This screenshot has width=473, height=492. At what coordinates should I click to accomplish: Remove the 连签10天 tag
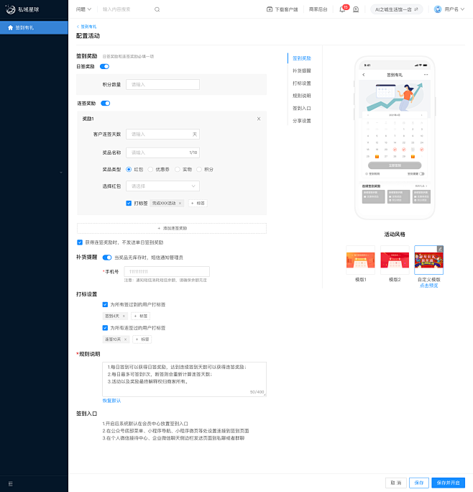pos(126,340)
